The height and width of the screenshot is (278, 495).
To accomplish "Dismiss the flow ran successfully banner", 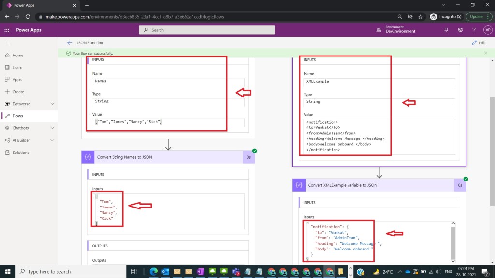I will tap(486, 53).
